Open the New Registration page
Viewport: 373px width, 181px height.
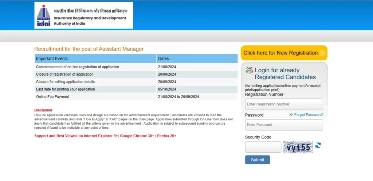click(280, 53)
